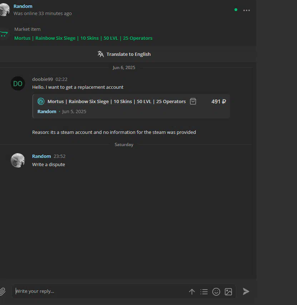Click the "Market item" label

pos(28,29)
